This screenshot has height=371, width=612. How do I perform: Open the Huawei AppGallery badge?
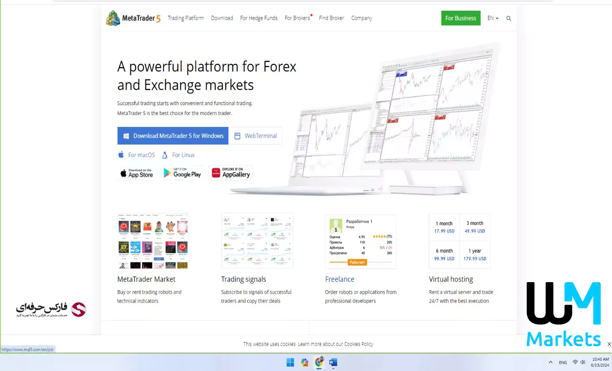click(231, 173)
